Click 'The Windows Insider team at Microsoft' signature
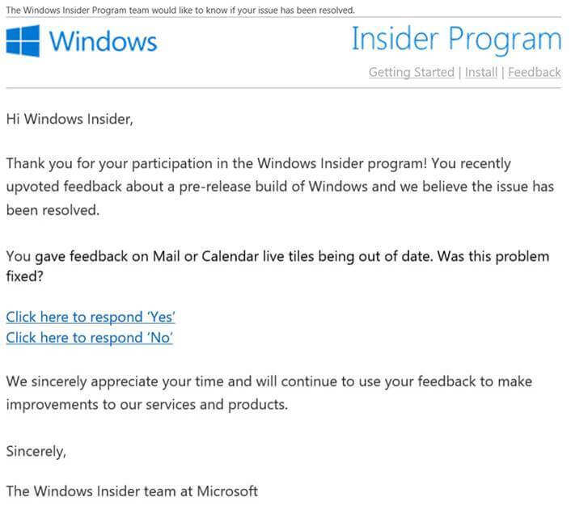This screenshot has height=518, width=571. (x=132, y=491)
